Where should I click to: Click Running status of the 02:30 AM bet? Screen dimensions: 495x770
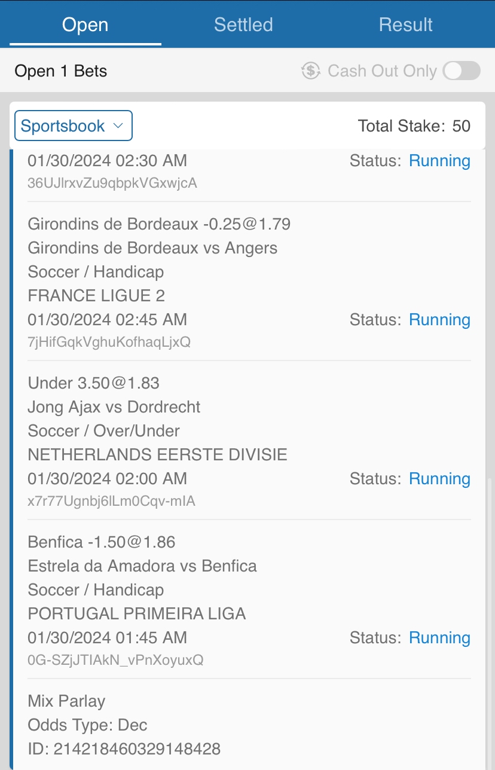(439, 161)
